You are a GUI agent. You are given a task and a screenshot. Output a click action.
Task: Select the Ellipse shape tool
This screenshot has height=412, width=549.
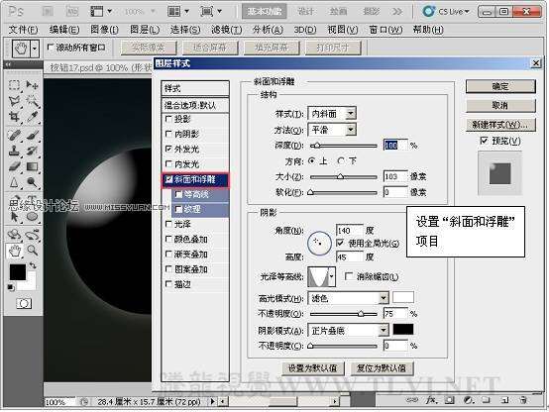click(x=32, y=217)
